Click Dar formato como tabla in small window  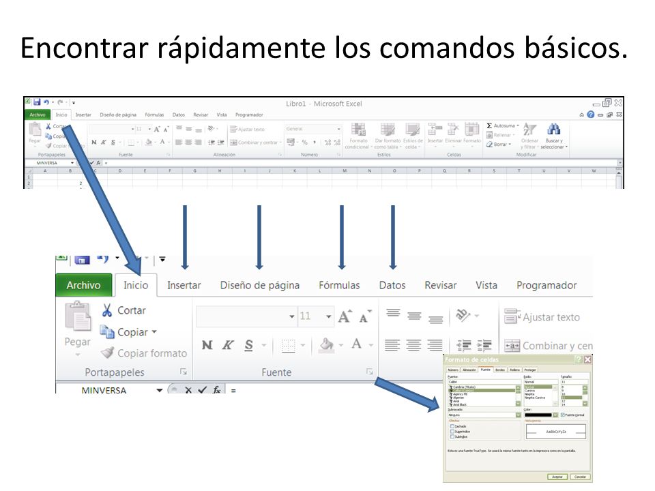[388, 136]
